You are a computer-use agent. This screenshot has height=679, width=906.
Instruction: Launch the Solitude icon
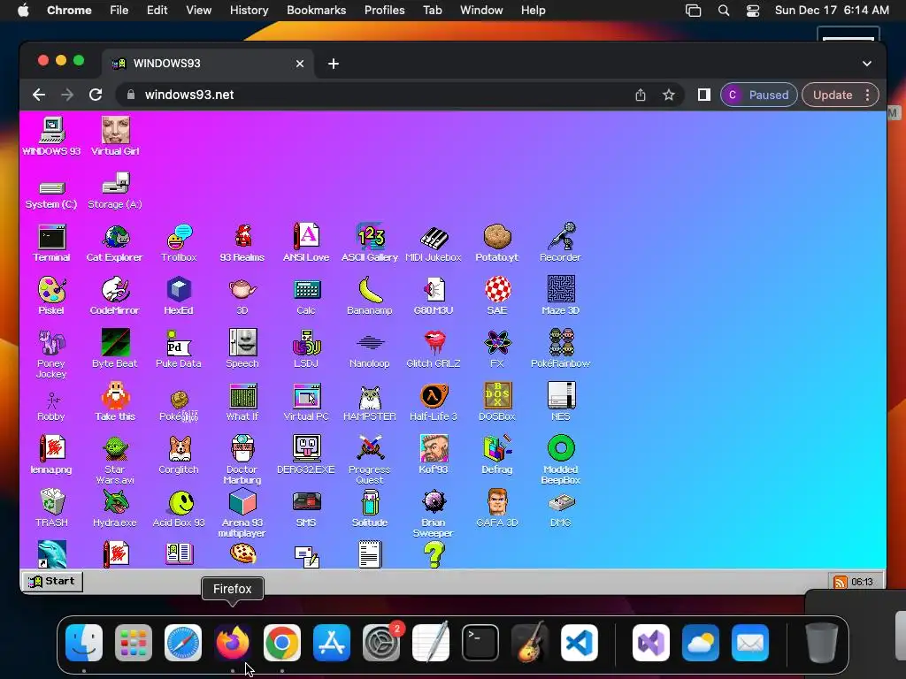click(370, 508)
